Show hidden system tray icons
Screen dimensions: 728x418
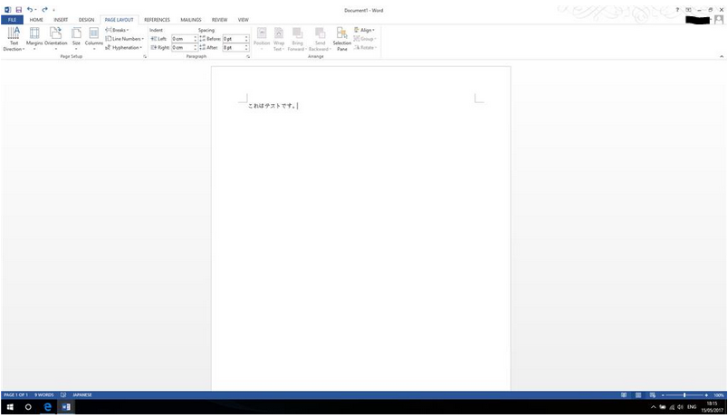653,407
